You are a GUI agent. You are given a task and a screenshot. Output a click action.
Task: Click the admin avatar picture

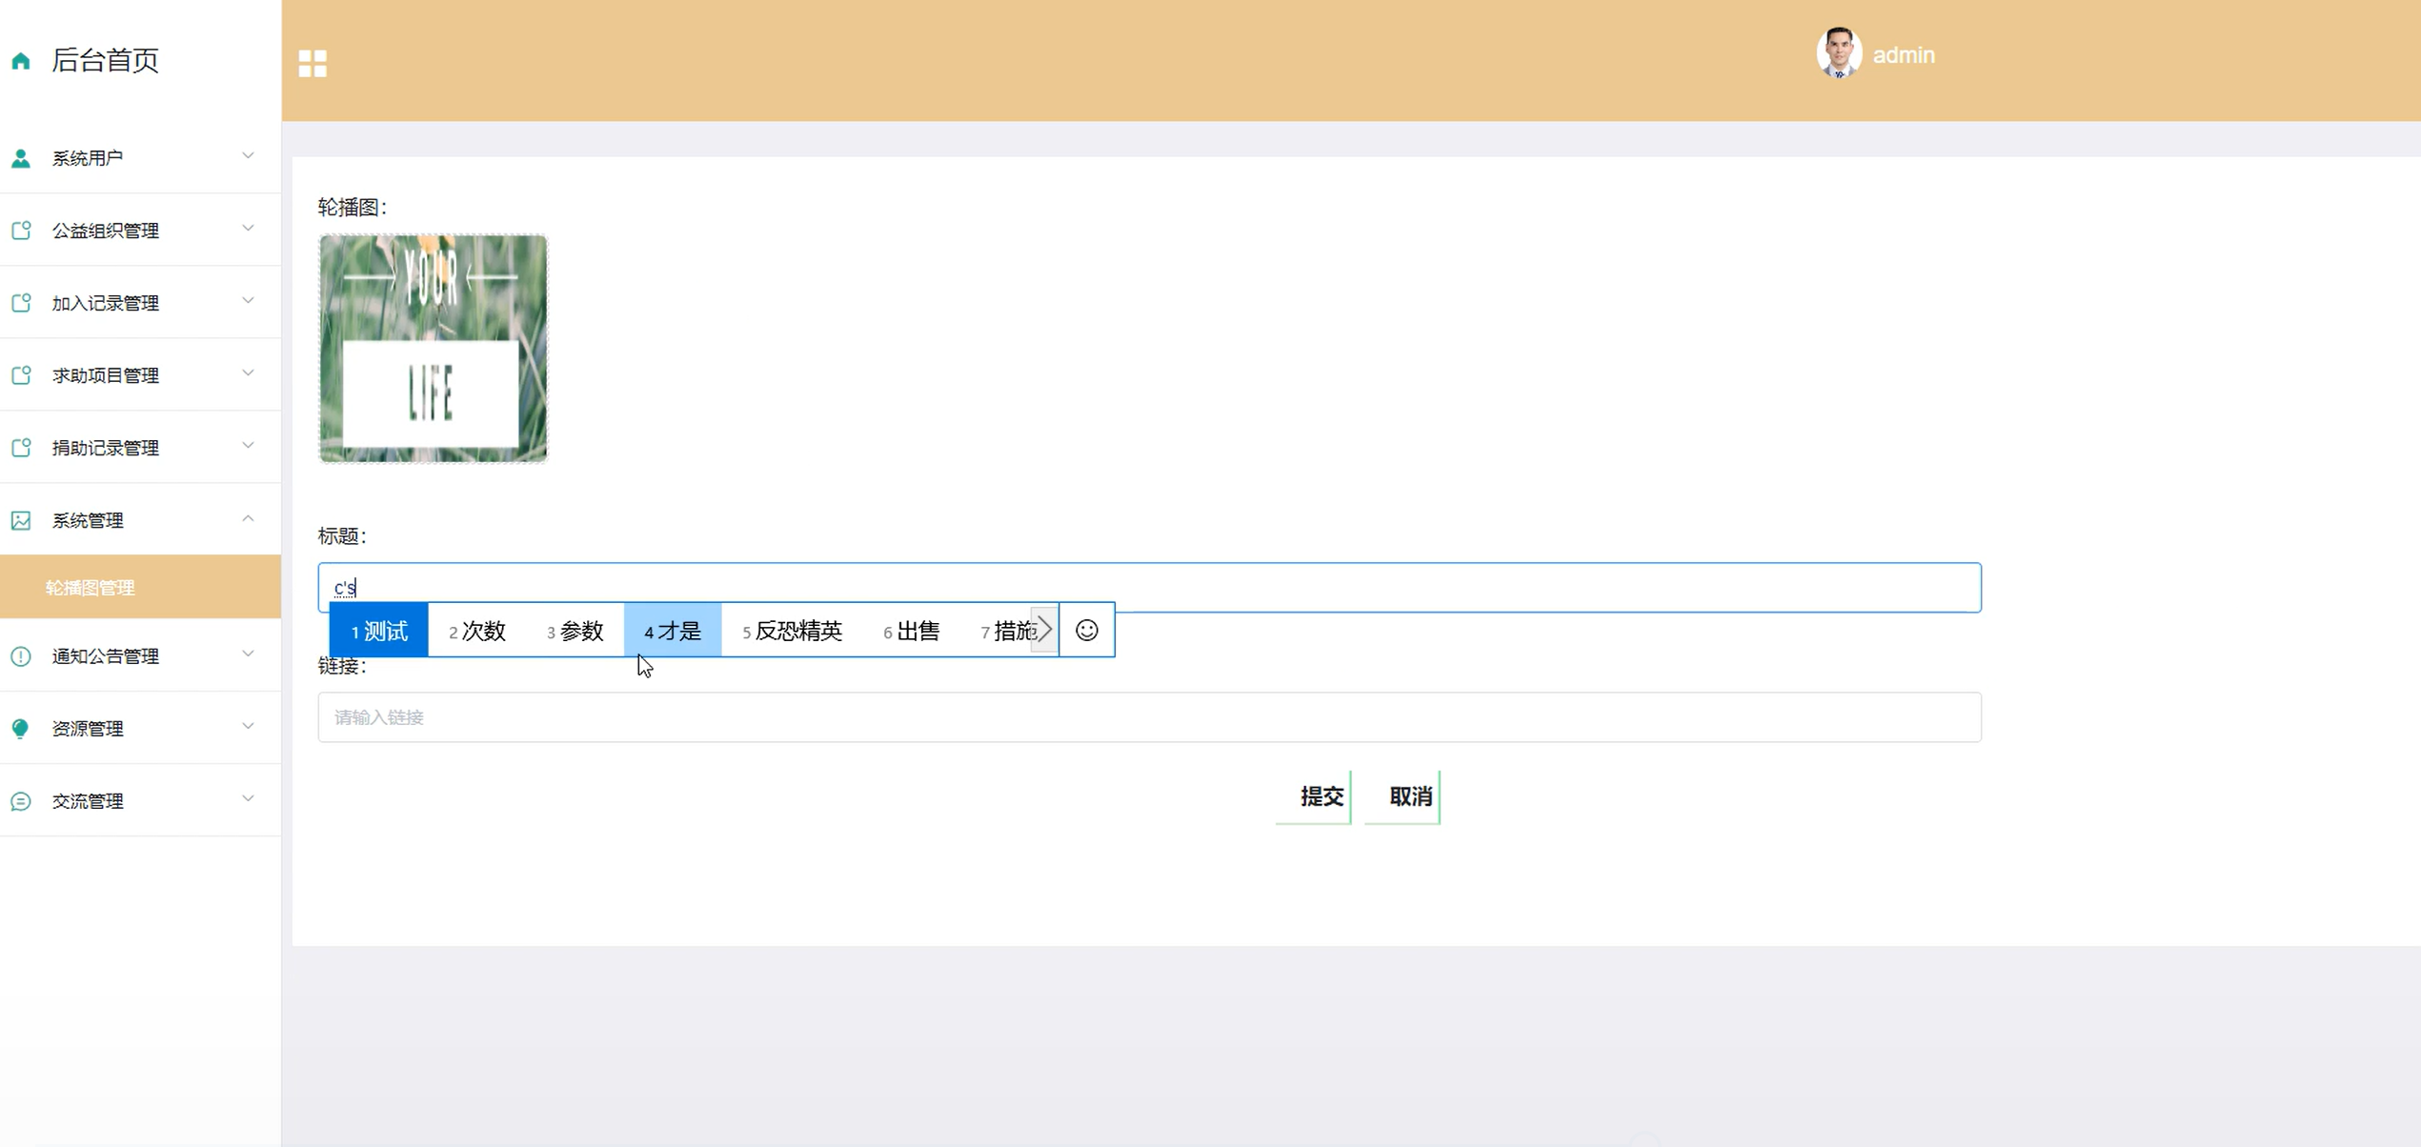1838,54
